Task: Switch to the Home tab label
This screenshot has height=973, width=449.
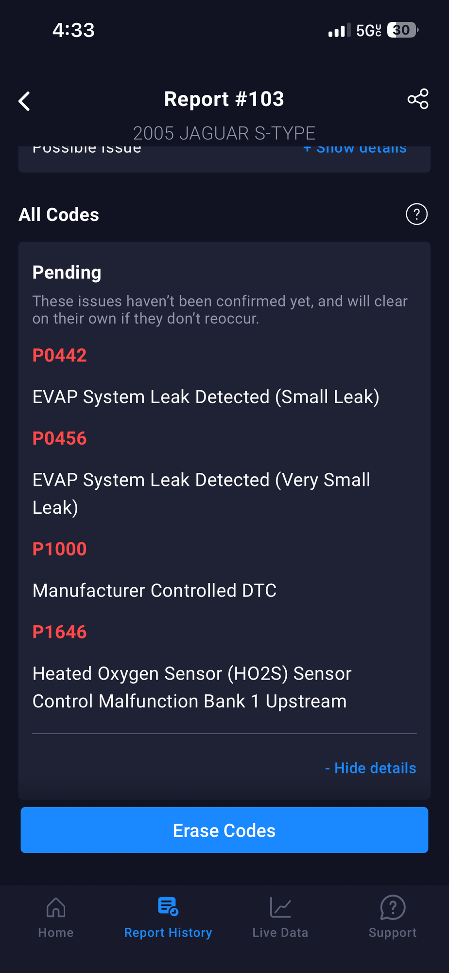Action: (56, 933)
